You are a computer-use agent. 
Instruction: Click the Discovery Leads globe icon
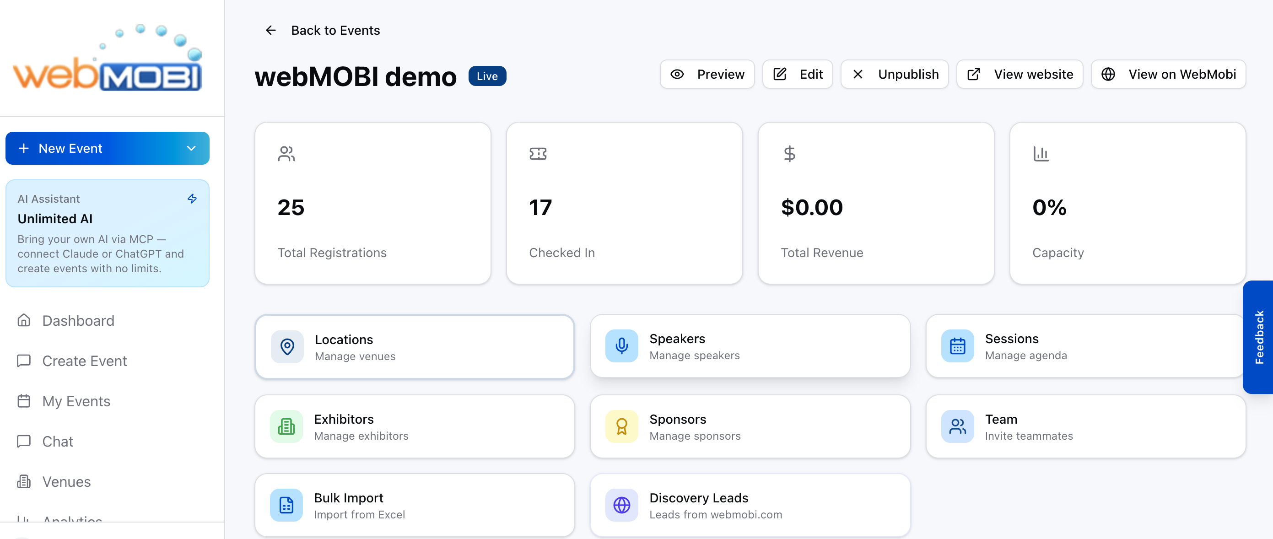pyautogui.click(x=622, y=506)
